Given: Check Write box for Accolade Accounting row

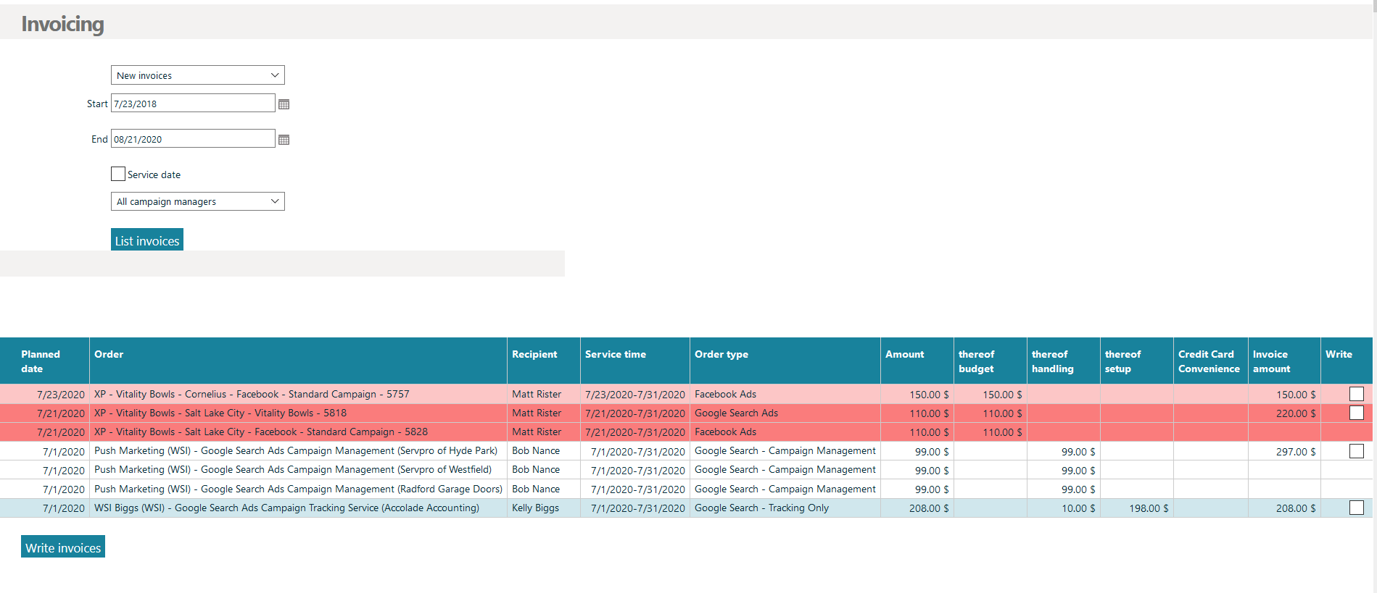Looking at the screenshot, I should point(1356,508).
